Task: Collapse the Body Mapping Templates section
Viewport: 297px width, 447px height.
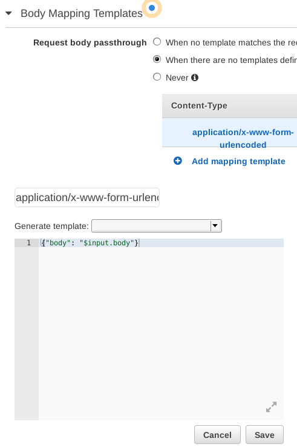Action: click(8, 13)
